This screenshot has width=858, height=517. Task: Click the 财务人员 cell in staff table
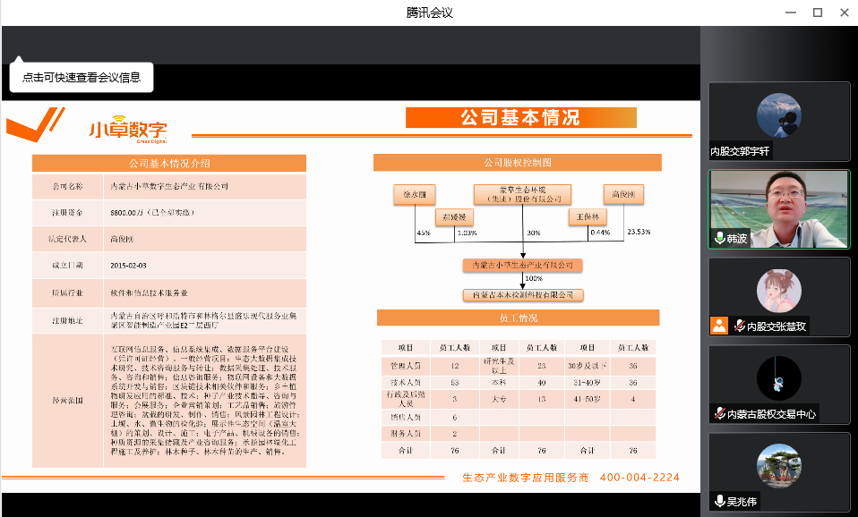coord(406,434)
